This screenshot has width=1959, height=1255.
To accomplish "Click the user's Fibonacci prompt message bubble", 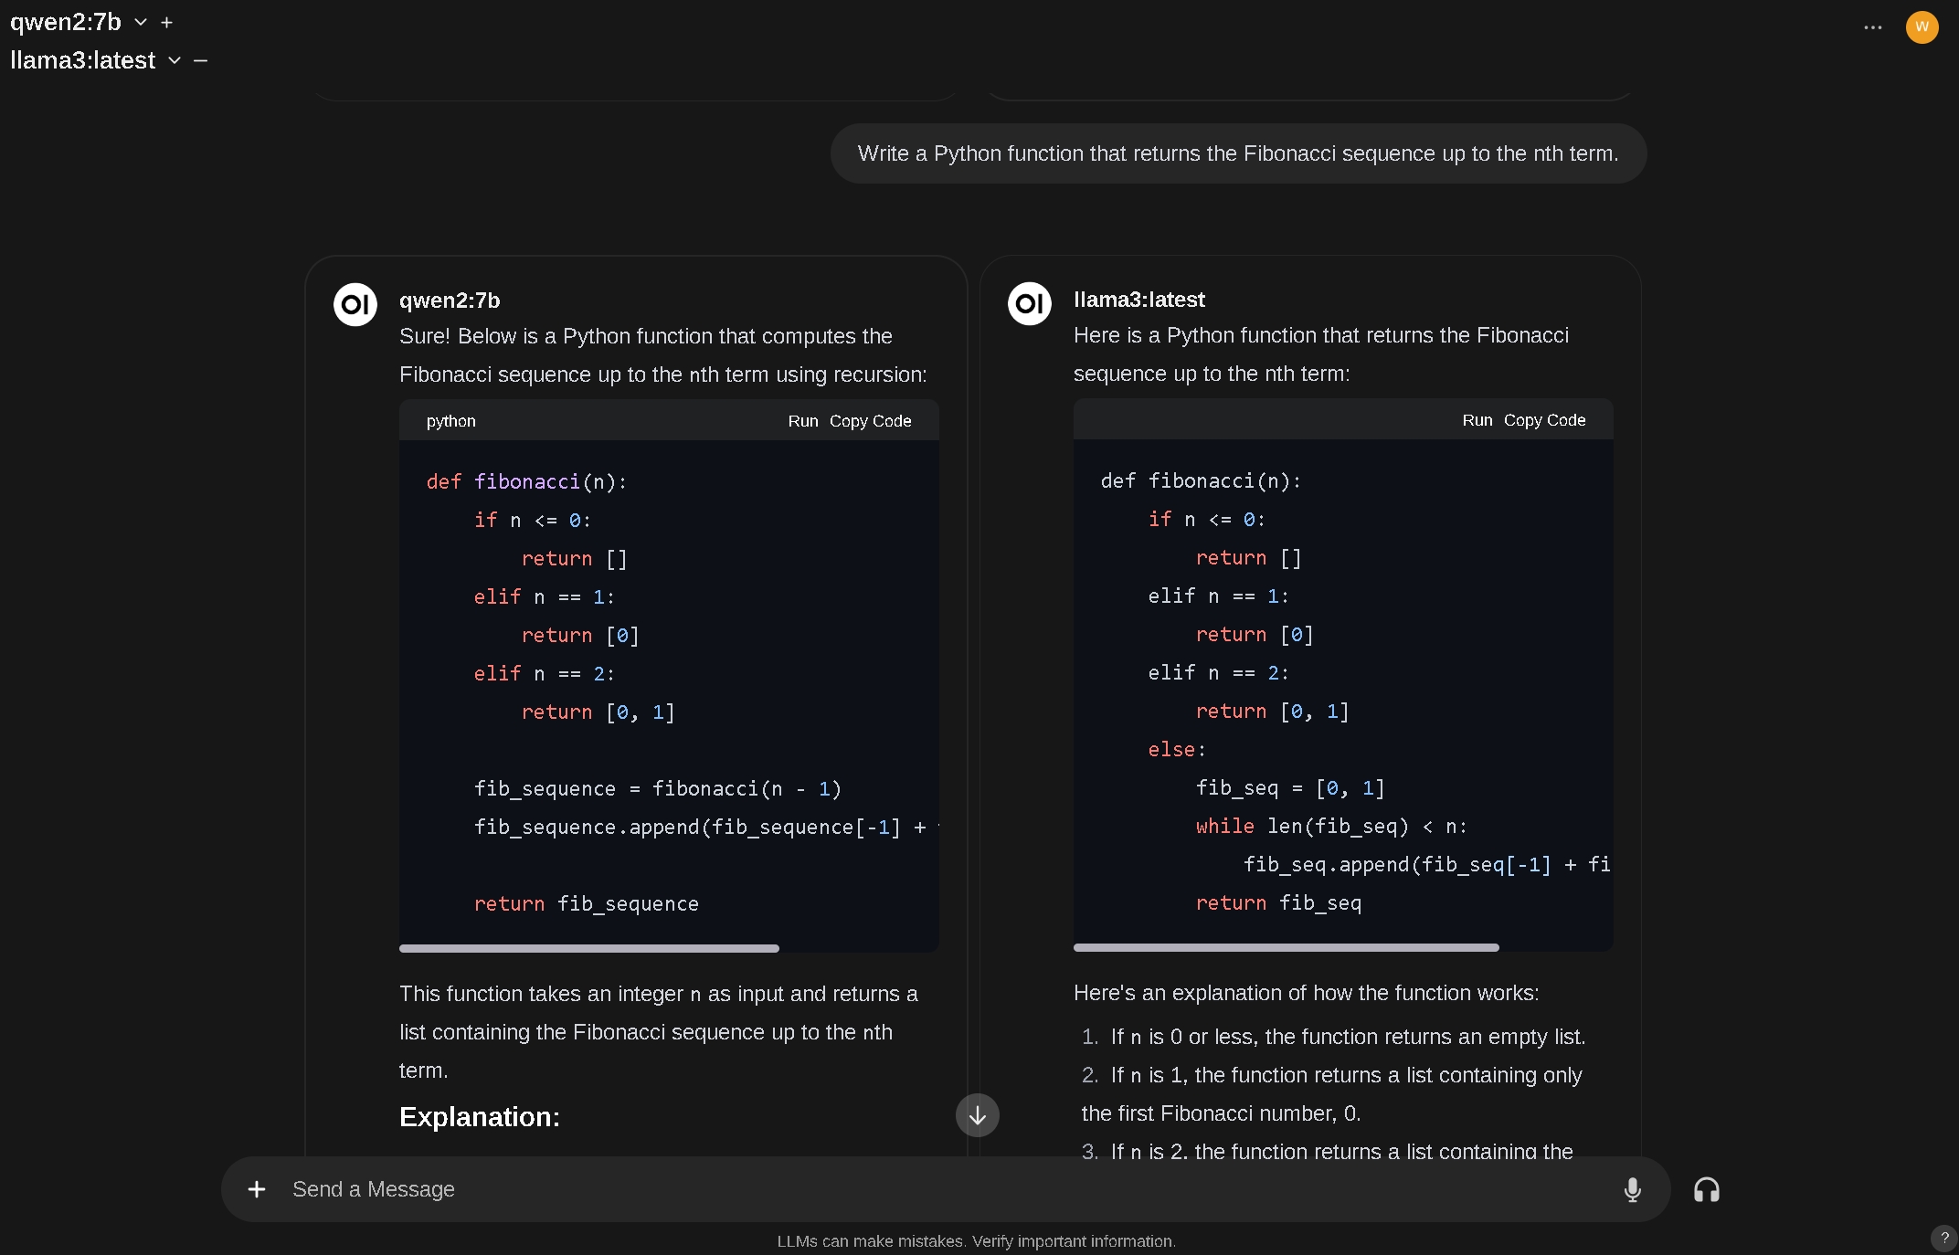I will (1237, 153).
